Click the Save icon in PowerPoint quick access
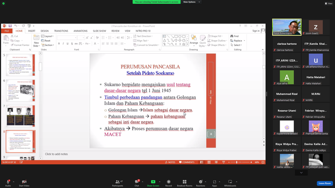The width and height of the screenshot is (335, 188). (x=10, y=26)
